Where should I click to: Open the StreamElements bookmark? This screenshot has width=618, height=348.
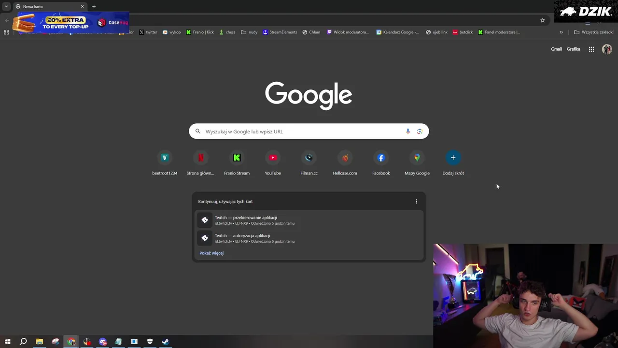[280, 32]
